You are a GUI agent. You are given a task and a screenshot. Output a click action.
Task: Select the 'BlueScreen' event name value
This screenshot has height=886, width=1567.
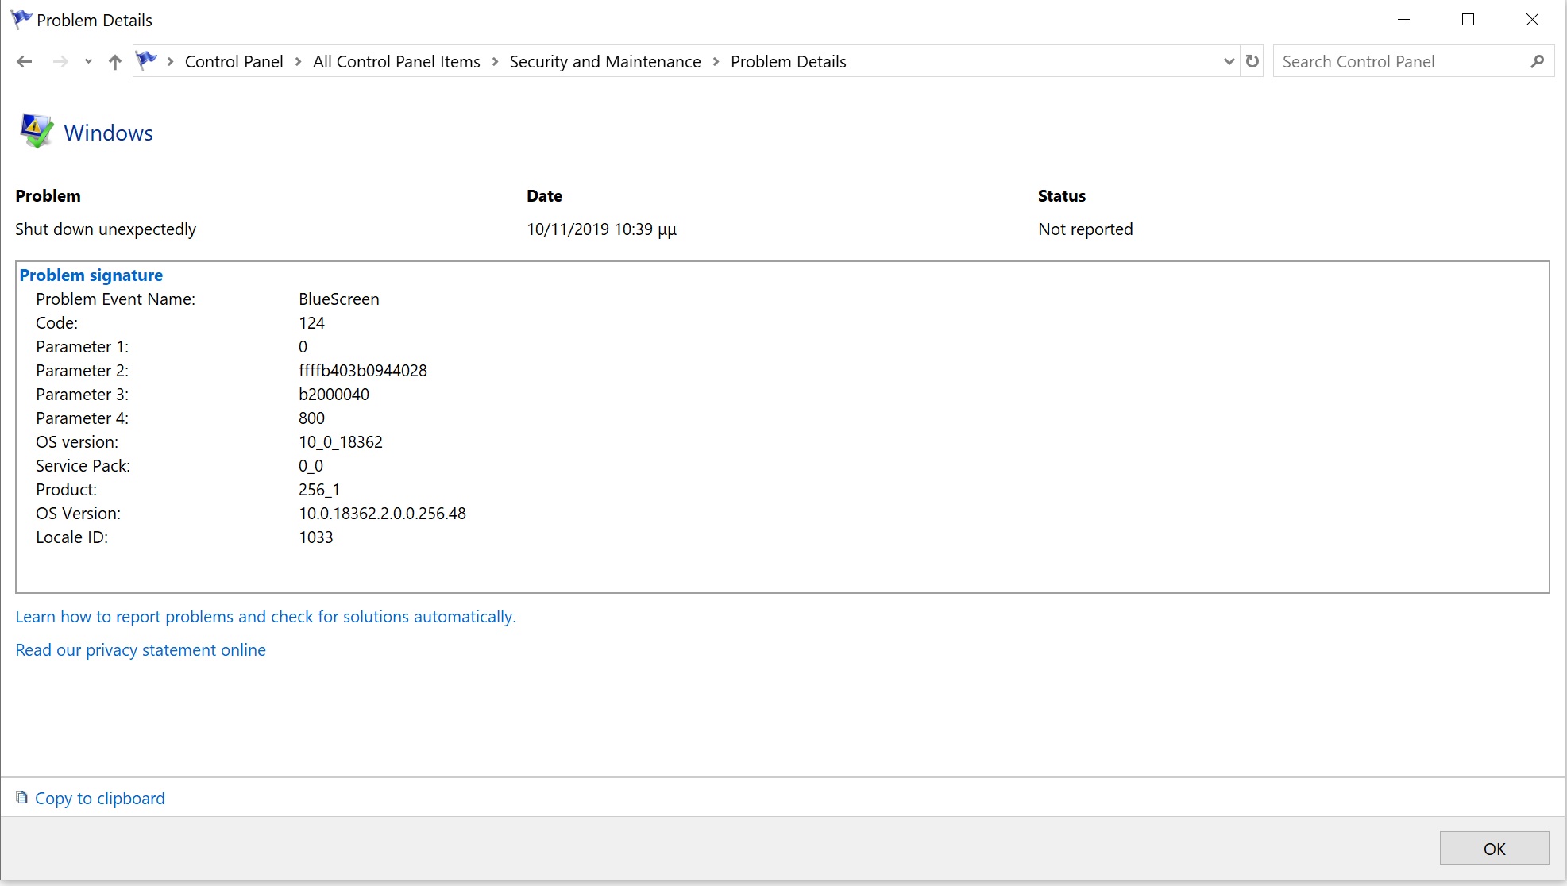click(x=339, y=299)
